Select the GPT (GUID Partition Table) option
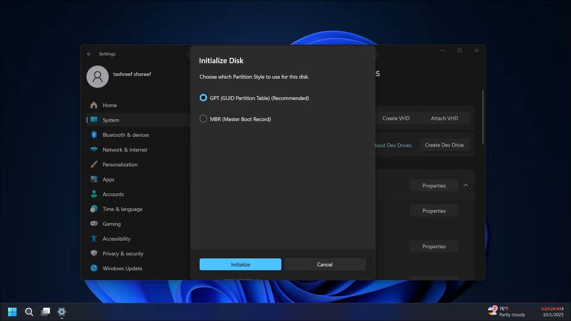 (203, 98)
